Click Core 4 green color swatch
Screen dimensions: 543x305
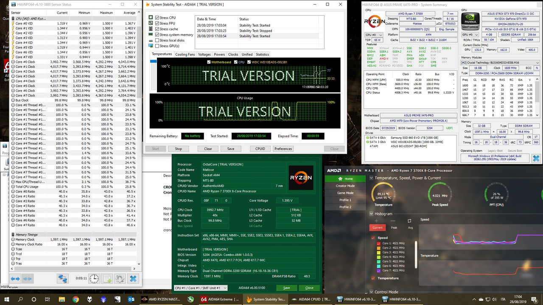coord(380,257)
